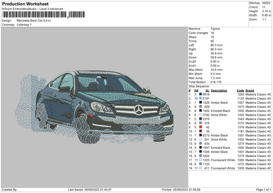The image size is (273, 193).
Task: Select the Machine value Tajima
Action: (x=215, y=29)
